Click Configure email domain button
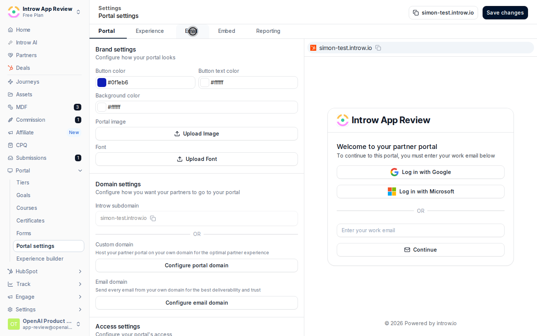Image resolution: width=537 pixels, height=336 pixels. click(197, 303)
